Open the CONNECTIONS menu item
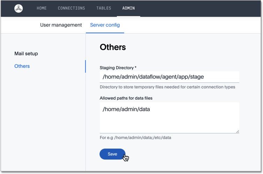 [71, 8]
